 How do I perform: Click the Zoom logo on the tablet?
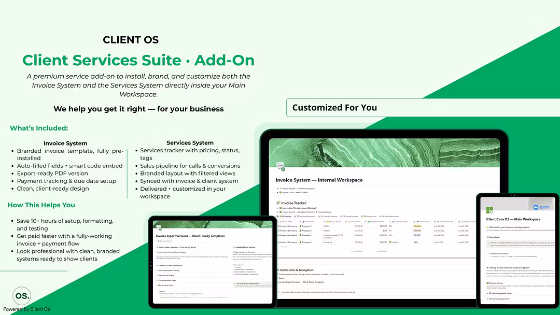[540, 207]
